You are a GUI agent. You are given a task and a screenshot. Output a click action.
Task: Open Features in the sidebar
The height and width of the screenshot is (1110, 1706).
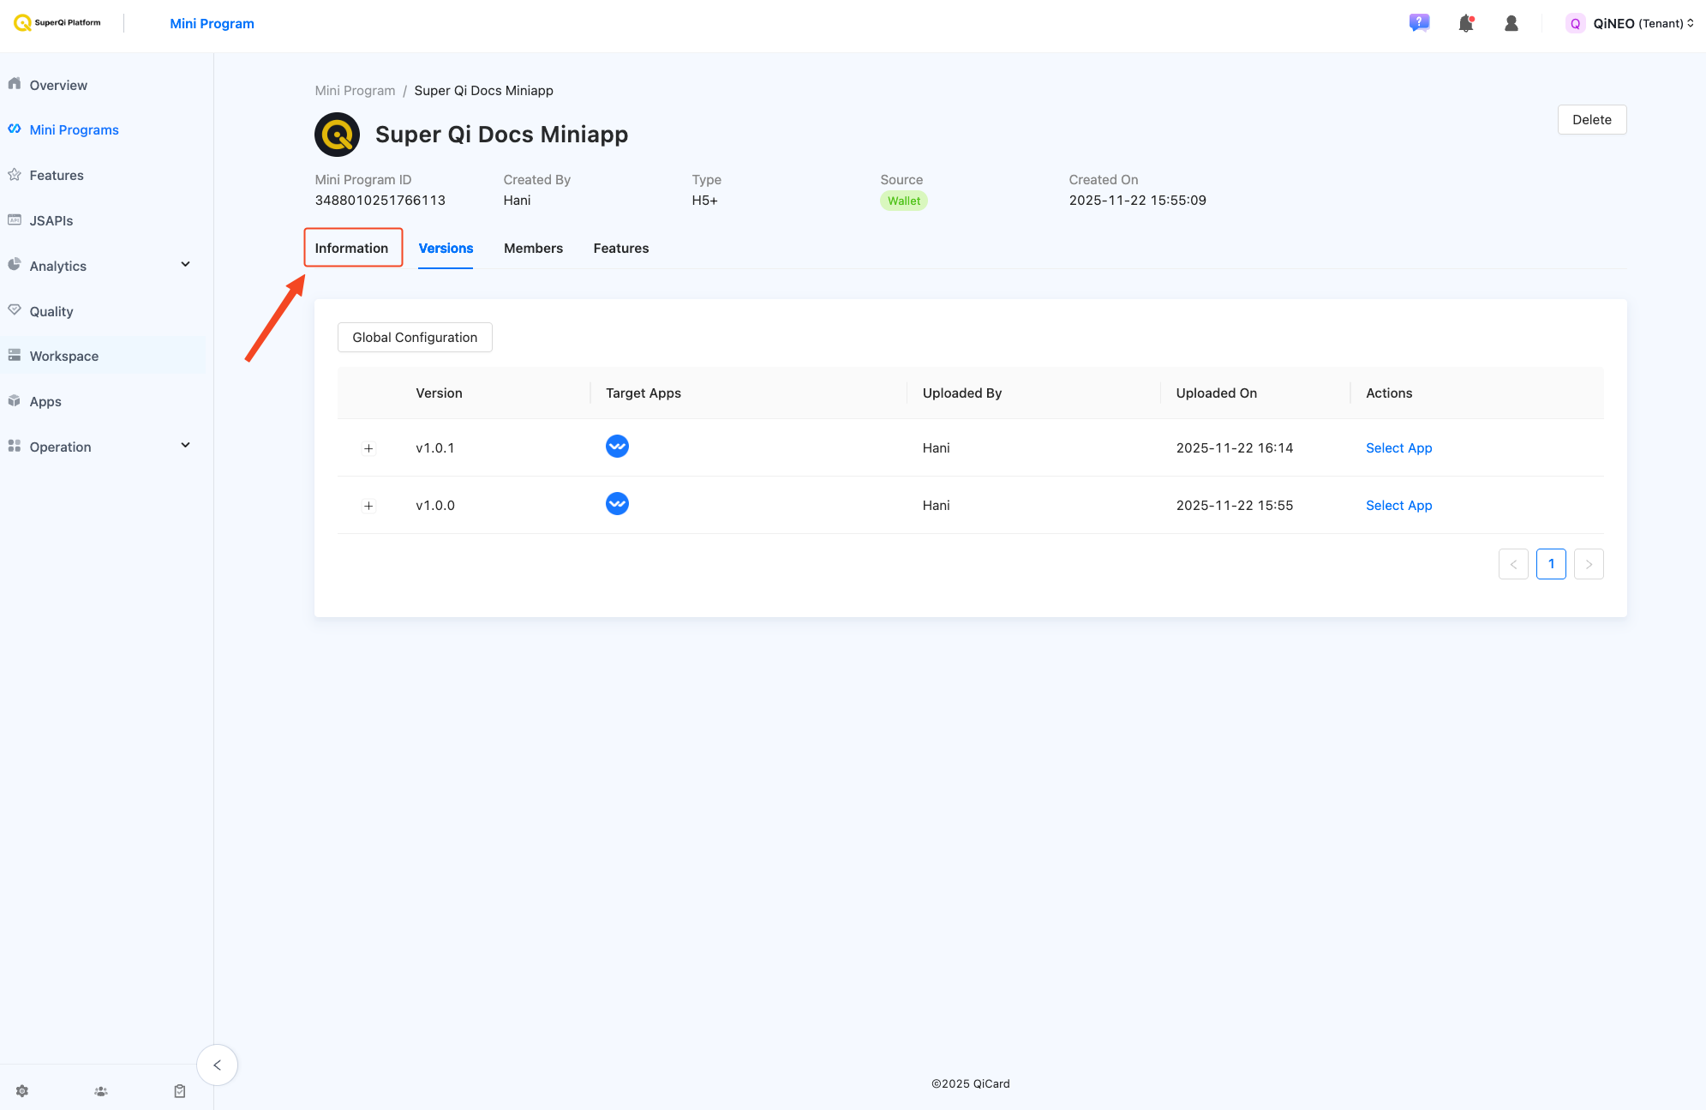(x=57, y=176)
